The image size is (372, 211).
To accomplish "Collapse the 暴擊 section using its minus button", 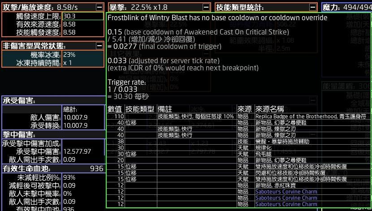I will (206, 7).
